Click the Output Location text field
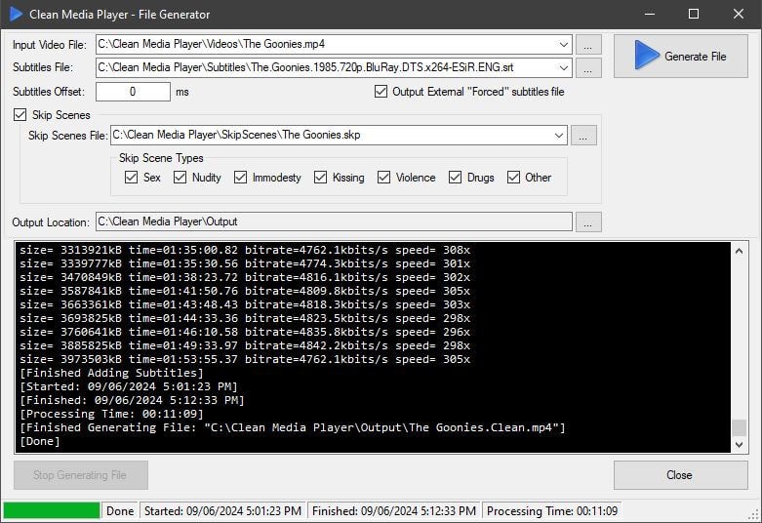Screen dimensions: 762x523 [334, 221]
